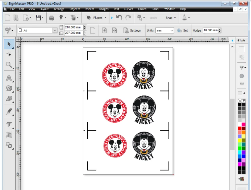Click the Nudge 10.000 mm field
This screenshot has height=190, width=251.
click(211, 30)
